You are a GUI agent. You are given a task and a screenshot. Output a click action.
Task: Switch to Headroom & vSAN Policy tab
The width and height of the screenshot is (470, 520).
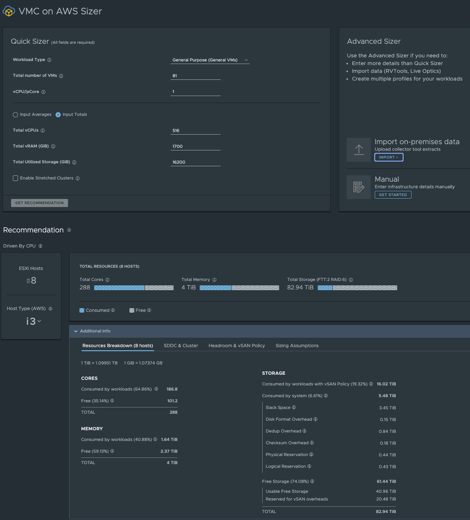(x=237, y=346)
